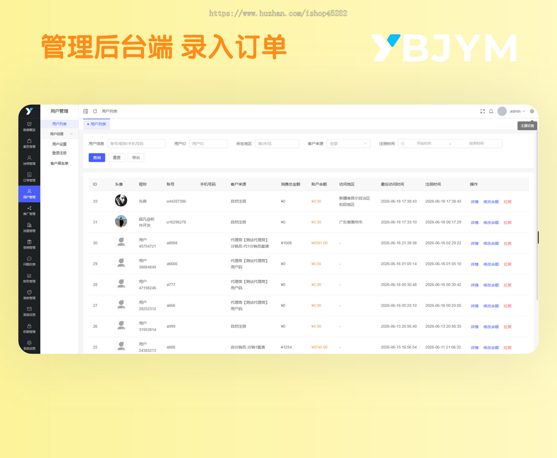The height and width of the screenshot is (458, 557).
Task: Open 渠道设置 envelope icon section
Action: point(29,312)
